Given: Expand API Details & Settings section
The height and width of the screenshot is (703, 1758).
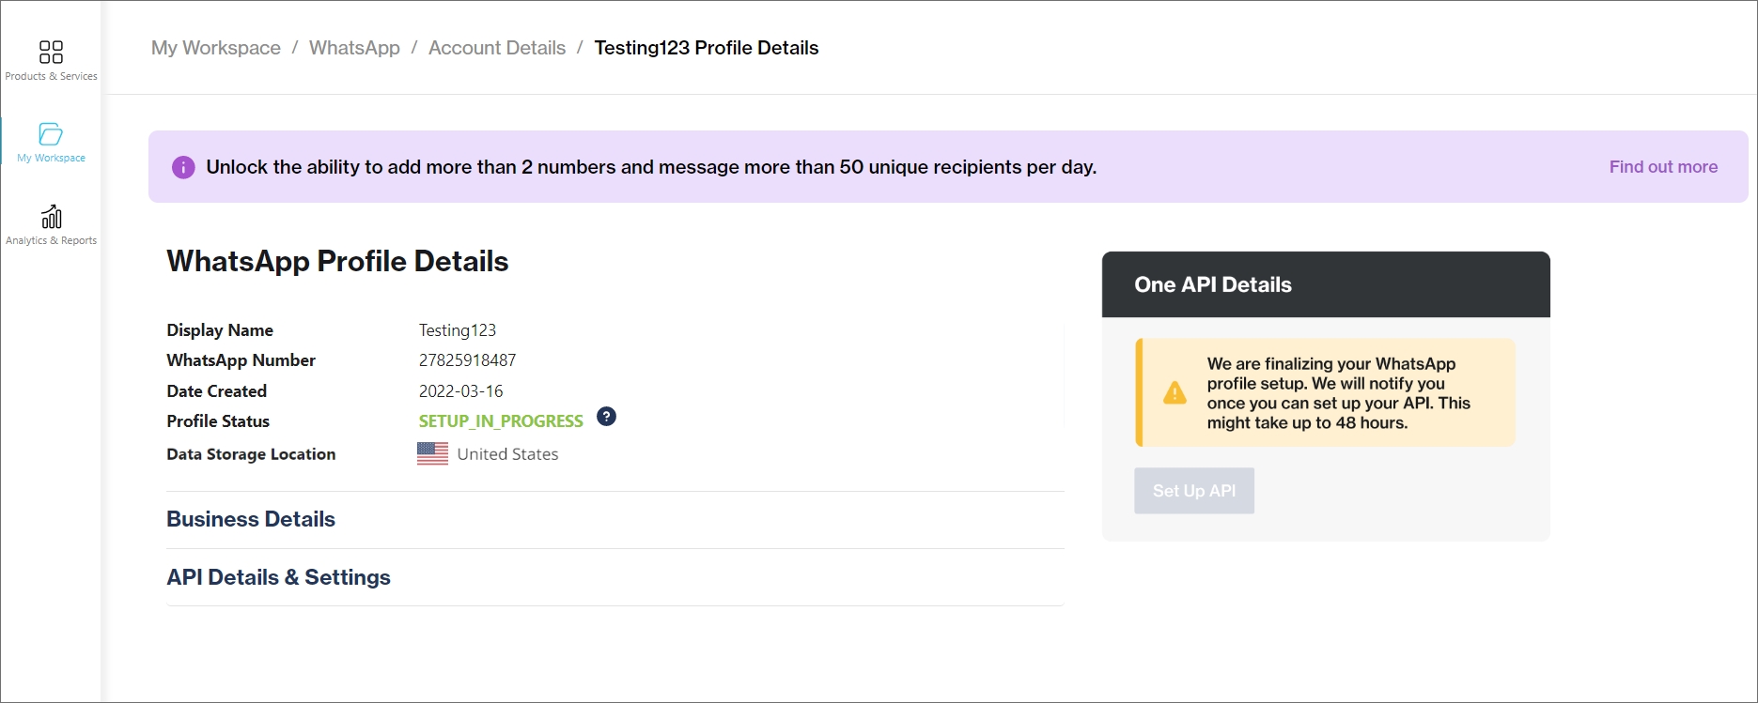Looking at the screenshot, I should (x=278, y=577).
